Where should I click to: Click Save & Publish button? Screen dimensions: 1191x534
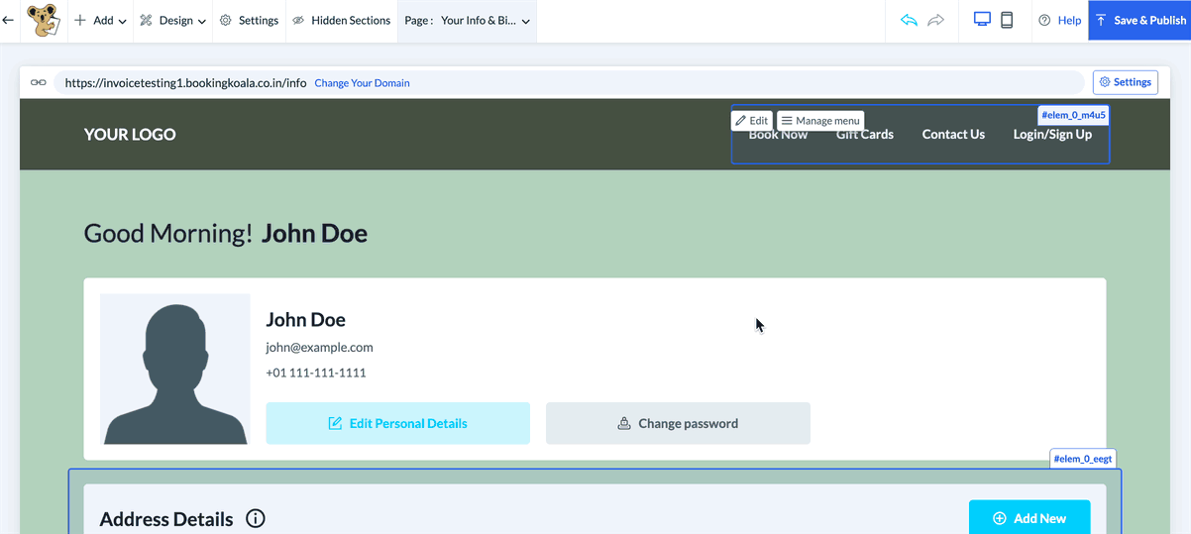pos(1139,20)
